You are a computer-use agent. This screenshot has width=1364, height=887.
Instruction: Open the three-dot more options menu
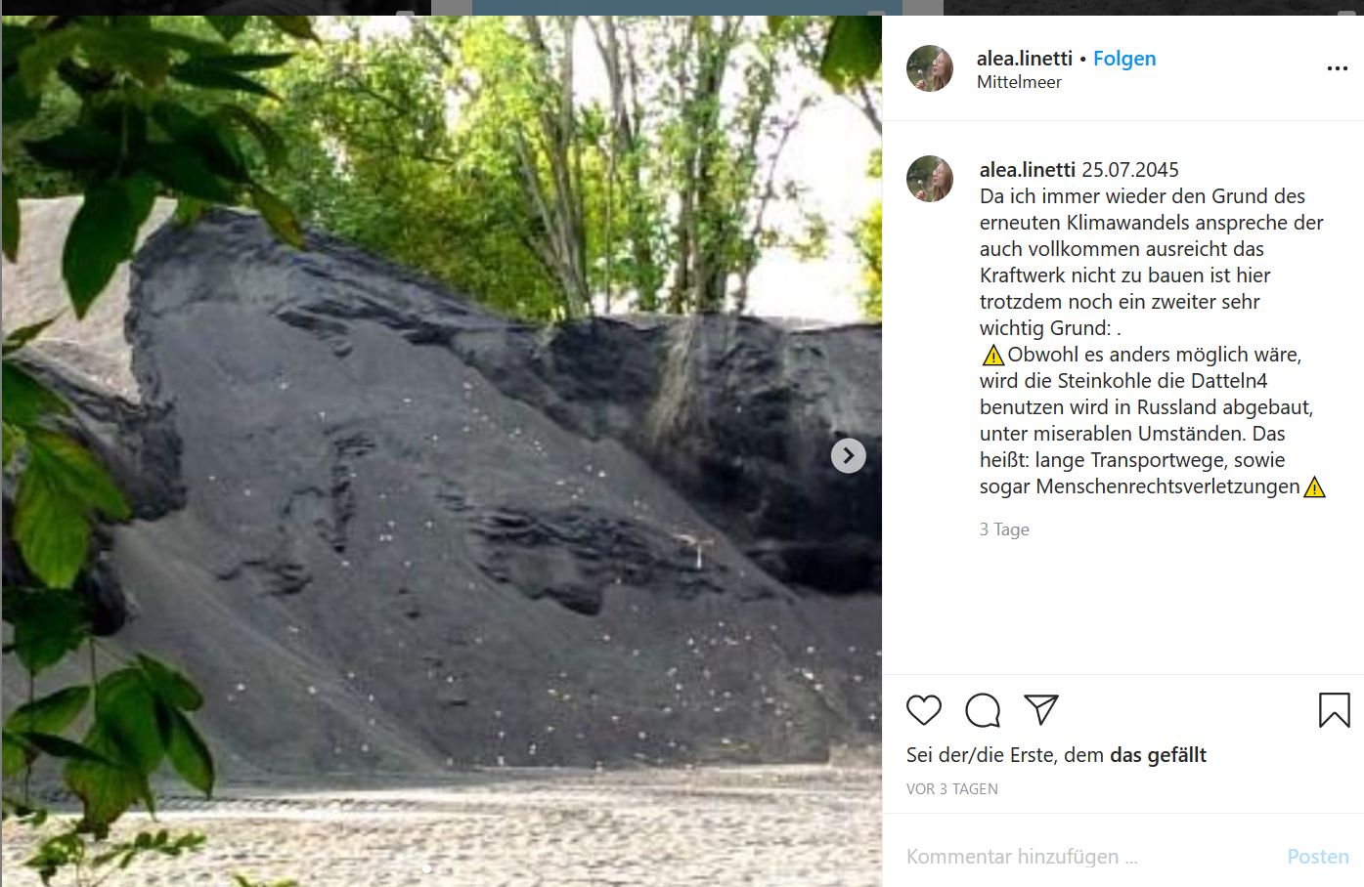click(1337, 68)
